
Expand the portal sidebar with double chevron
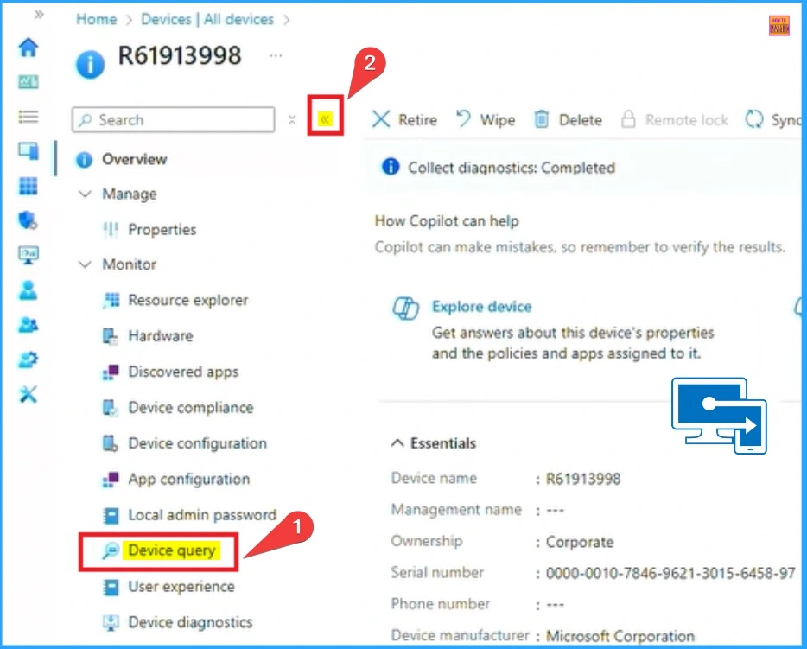pyautogui.click(x=39, y=15)
